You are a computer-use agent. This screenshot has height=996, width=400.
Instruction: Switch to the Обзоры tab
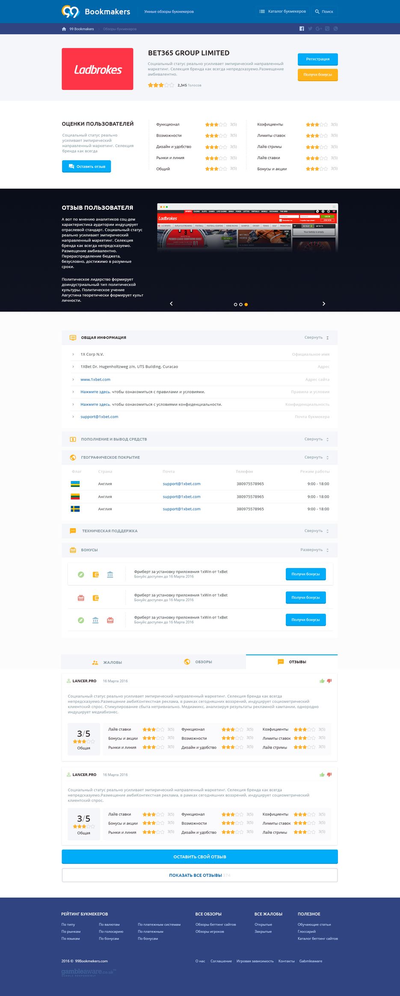[199, 662]
